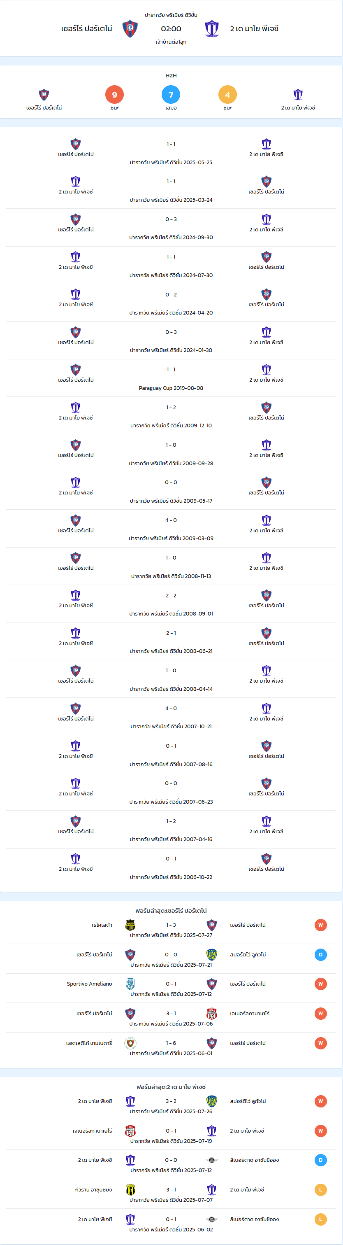Open the 4 - 0 match dated 2009-03-09
The width and height of the screenshot is (343, 1245).
[x=171, y=528]
